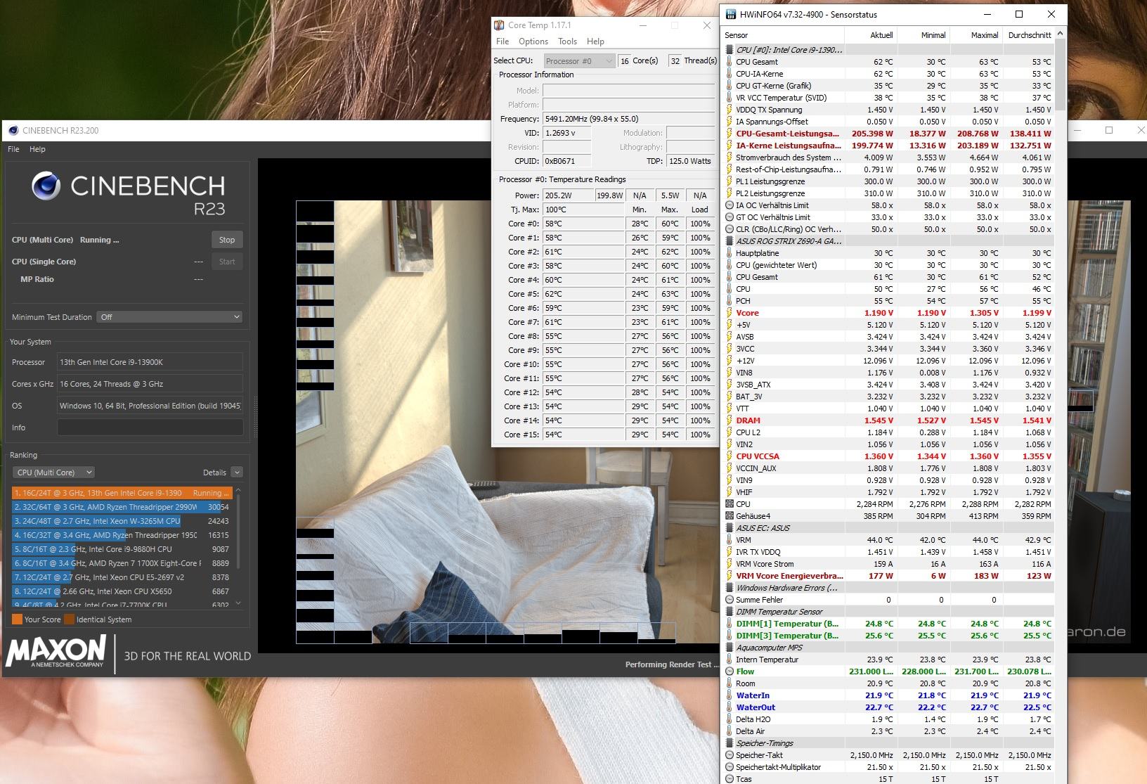Collapse Aquacomputer MPS sensor group

[729, 648]
